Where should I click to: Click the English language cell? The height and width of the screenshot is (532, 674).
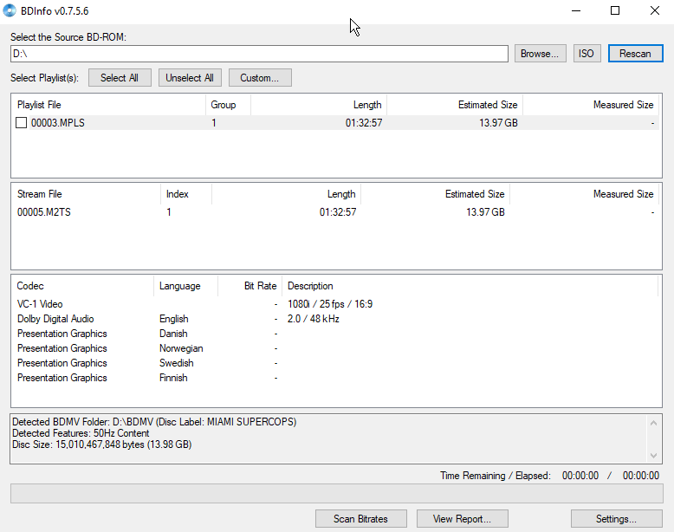tap(173, 319)
